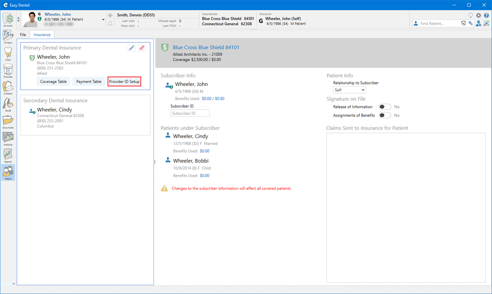Image resolution: width=492 pixels, height=294 pixels.
Task: Click eraser icon to clear primary insurance
Action: pyautogui.click(x=142, y=48)
